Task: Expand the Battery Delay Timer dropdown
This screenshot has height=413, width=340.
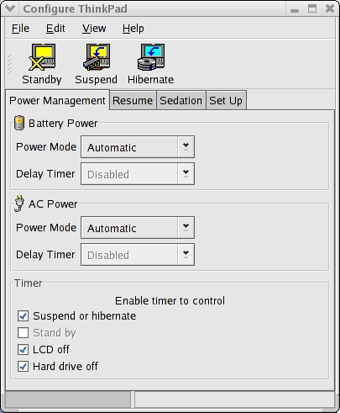Action: coord(138,174)
